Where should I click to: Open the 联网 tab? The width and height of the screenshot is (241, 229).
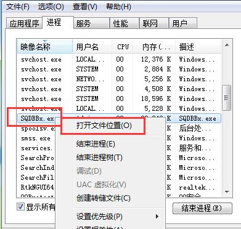[154, 23]
